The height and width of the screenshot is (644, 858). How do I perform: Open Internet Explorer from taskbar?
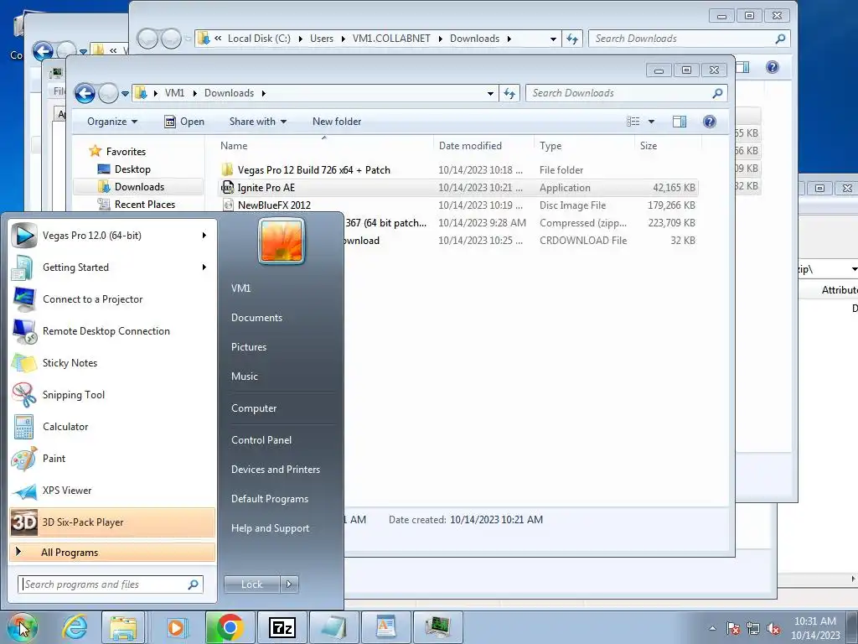click(x=75, y=627)
